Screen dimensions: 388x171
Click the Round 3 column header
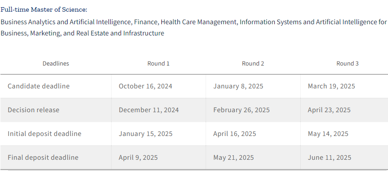[x=347, y=63]
